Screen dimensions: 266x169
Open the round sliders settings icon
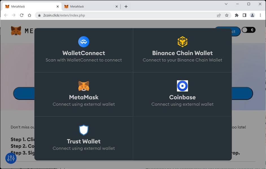11,158
